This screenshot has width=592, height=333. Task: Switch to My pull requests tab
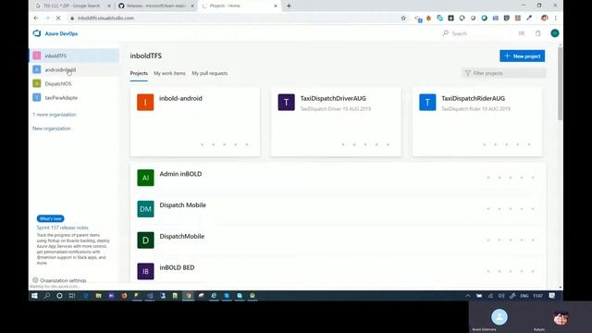point(210,73)
